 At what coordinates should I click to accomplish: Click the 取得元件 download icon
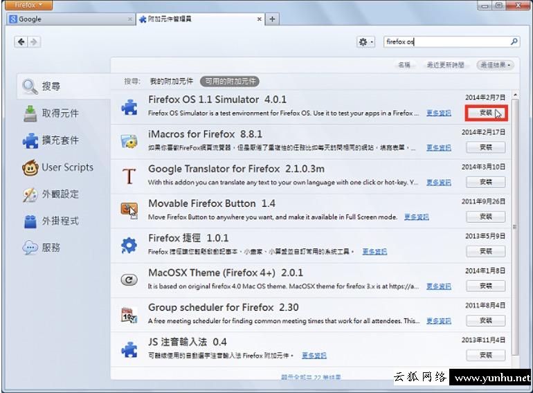tap(30, 113)
